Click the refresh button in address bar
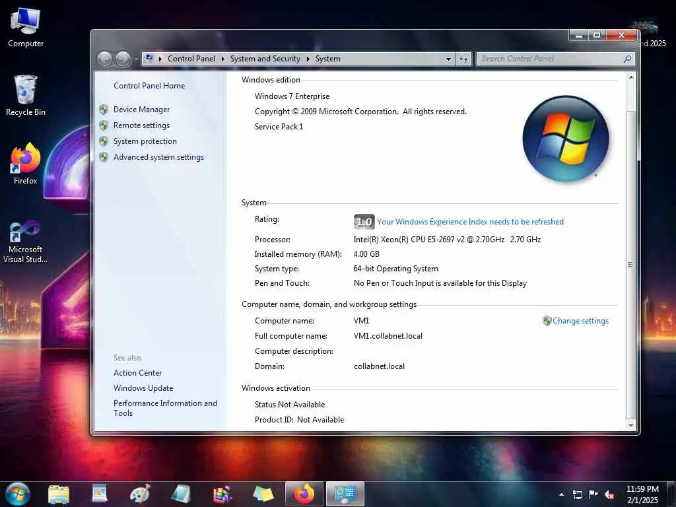 tap(463, 59)
